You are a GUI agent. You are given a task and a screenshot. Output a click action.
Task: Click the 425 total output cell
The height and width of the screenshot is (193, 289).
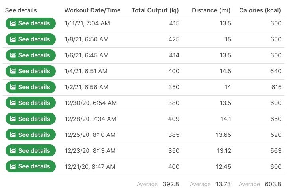pos(174,39)
